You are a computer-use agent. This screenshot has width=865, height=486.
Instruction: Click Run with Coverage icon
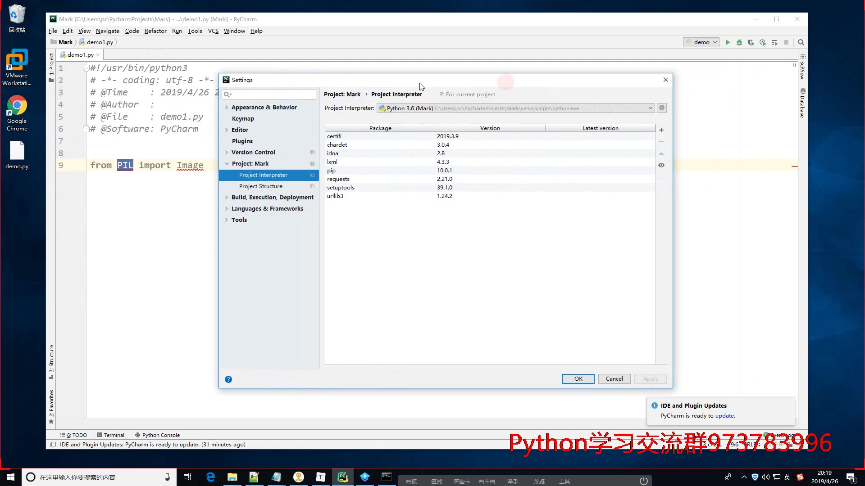click(751, 42)
